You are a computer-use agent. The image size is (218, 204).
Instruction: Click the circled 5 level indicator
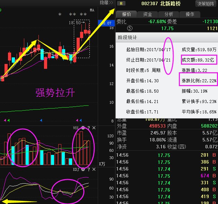click(120, 28)
